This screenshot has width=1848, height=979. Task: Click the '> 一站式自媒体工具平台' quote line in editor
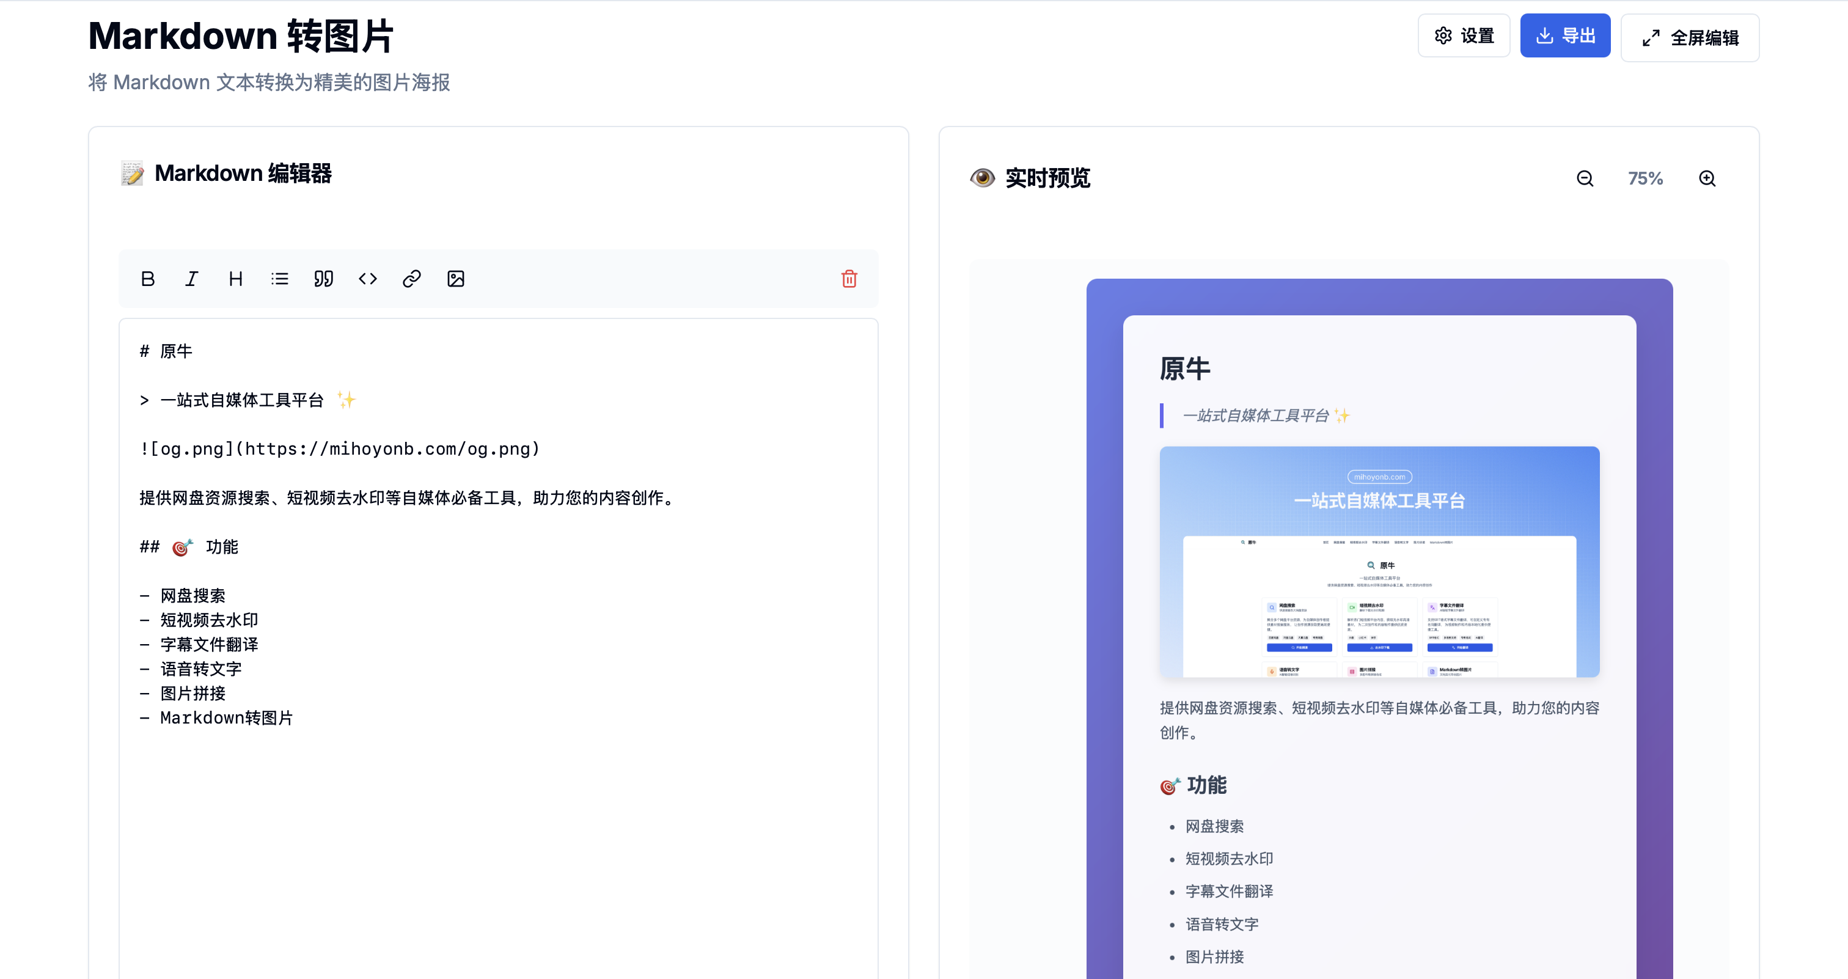248,400
